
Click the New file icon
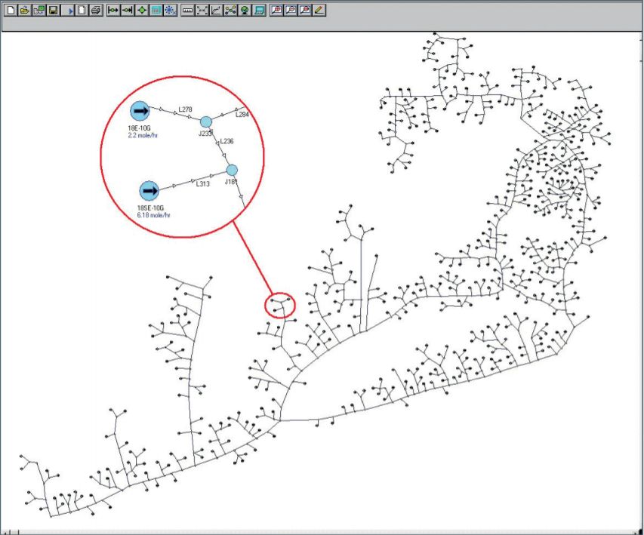(x=11, y=11)
